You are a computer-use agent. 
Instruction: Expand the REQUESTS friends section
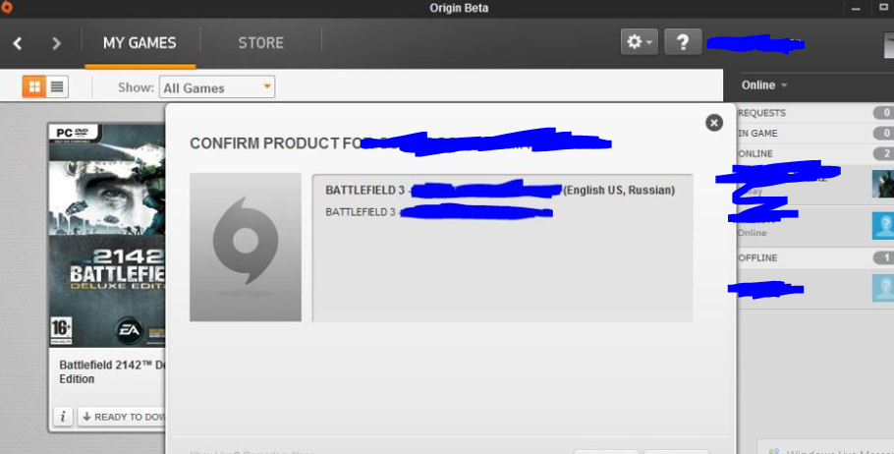click(x=815, y=113)
